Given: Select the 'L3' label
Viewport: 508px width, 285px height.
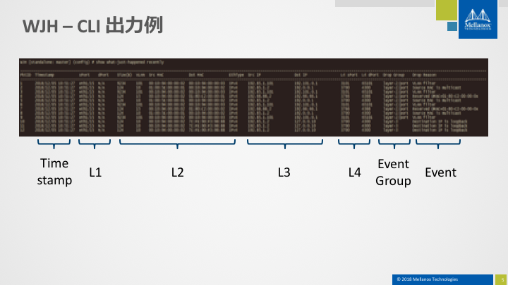Looking at the screenshot, I should 284,172.
